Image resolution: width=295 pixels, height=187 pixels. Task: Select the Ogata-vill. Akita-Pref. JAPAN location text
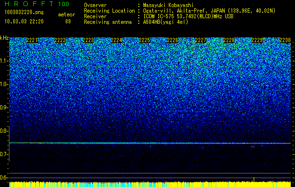209,11
